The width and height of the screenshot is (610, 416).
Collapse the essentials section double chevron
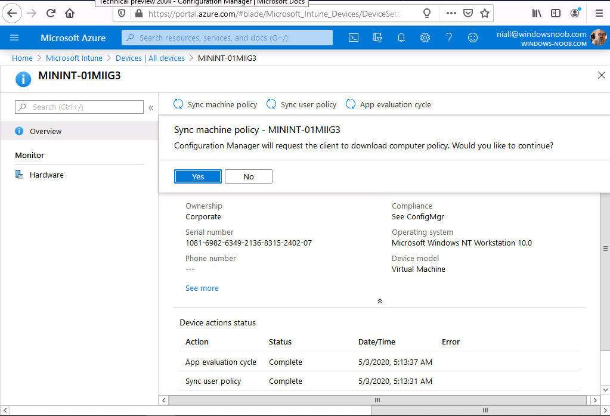pyautogui.click(x=380, y=301)
